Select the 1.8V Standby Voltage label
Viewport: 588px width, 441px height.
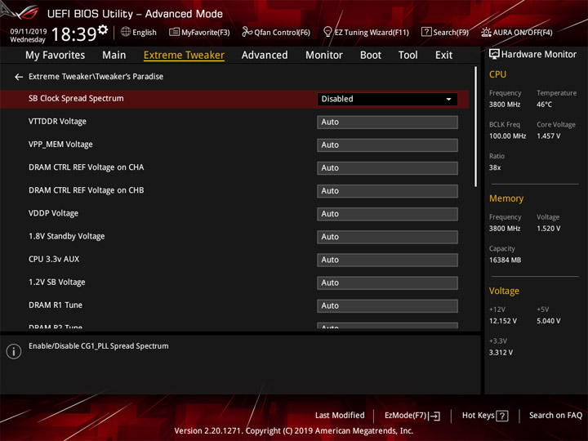(x=66, y=236)
